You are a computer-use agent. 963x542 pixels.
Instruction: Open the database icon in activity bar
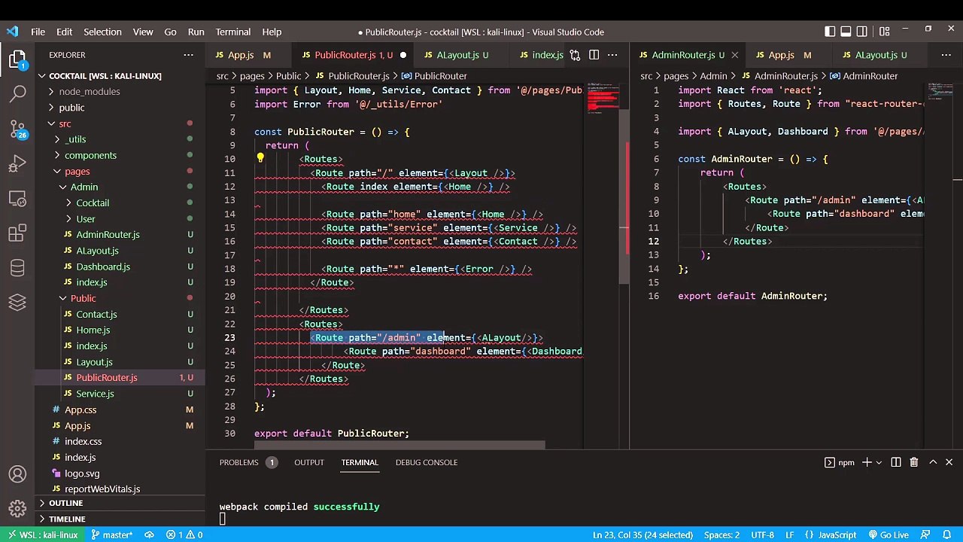pos(18,267)
